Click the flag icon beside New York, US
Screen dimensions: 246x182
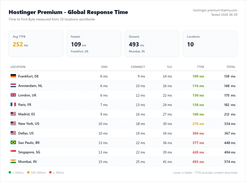click(13, 124)
